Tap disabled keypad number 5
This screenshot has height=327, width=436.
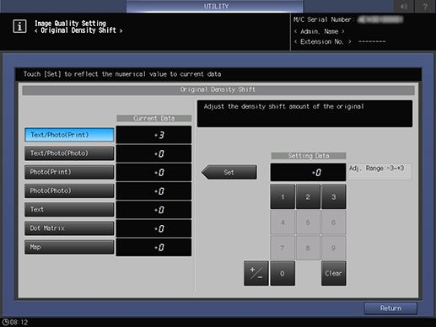pyautogui.click(x=308, y=222)
